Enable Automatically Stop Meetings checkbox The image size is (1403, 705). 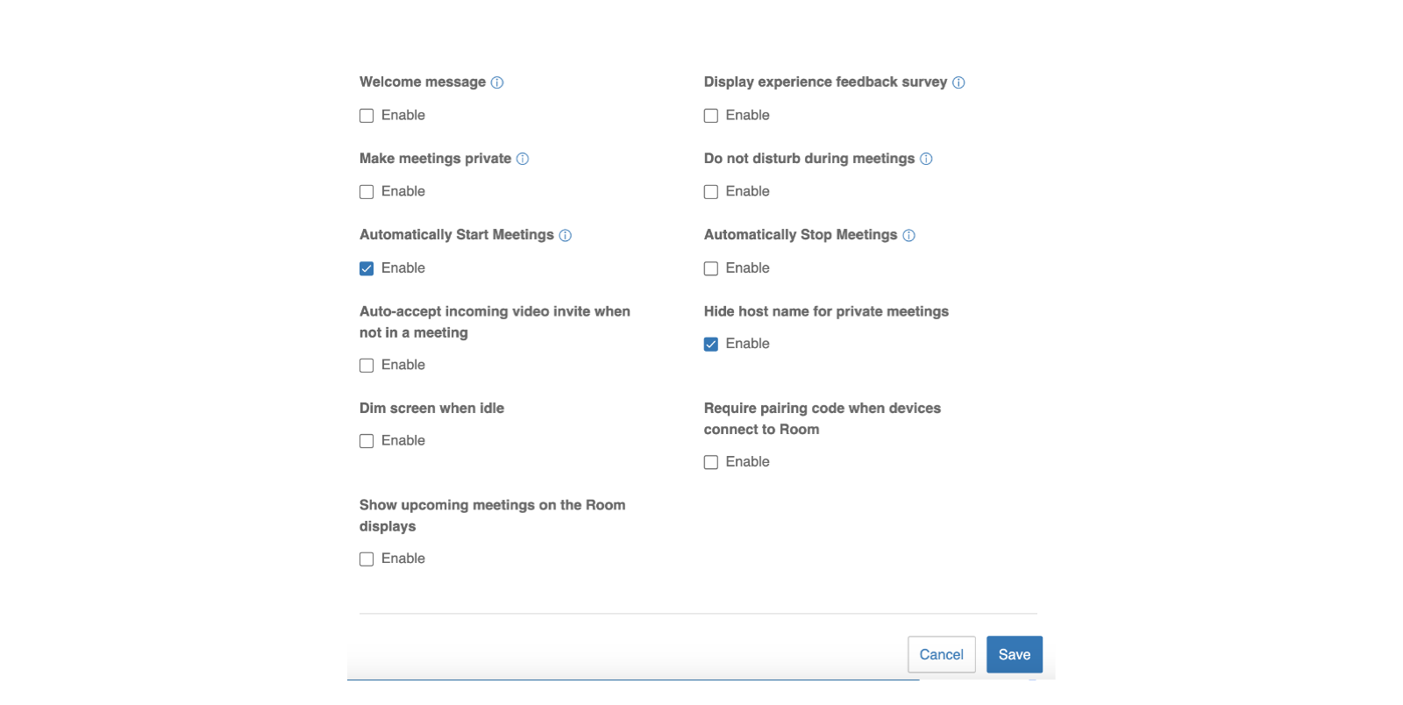[x=711, y=268]
